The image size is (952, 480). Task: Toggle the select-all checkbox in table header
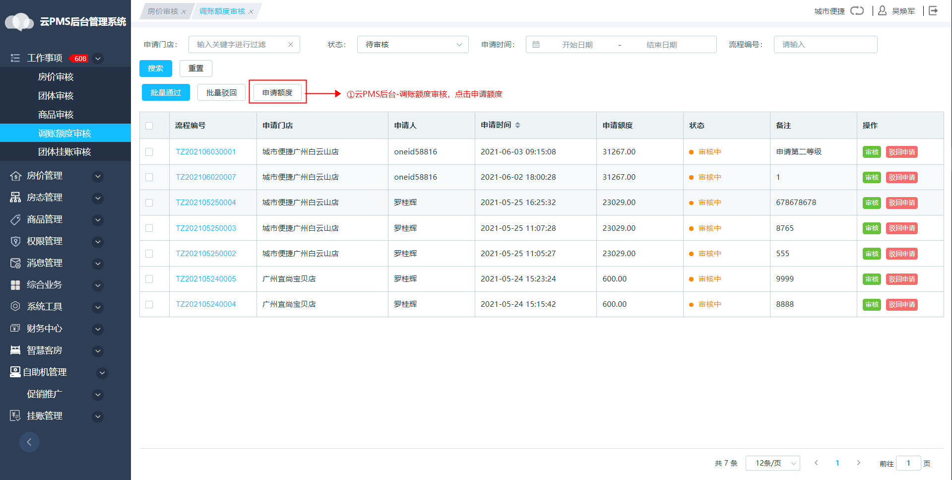(x=149, y=126)
